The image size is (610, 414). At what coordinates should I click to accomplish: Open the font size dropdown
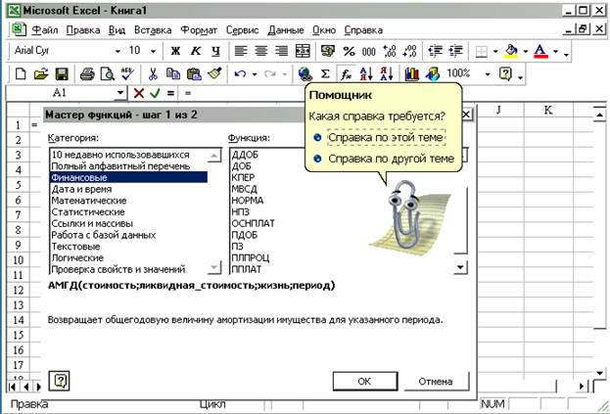pyautogui.click(x=154, y=51)
